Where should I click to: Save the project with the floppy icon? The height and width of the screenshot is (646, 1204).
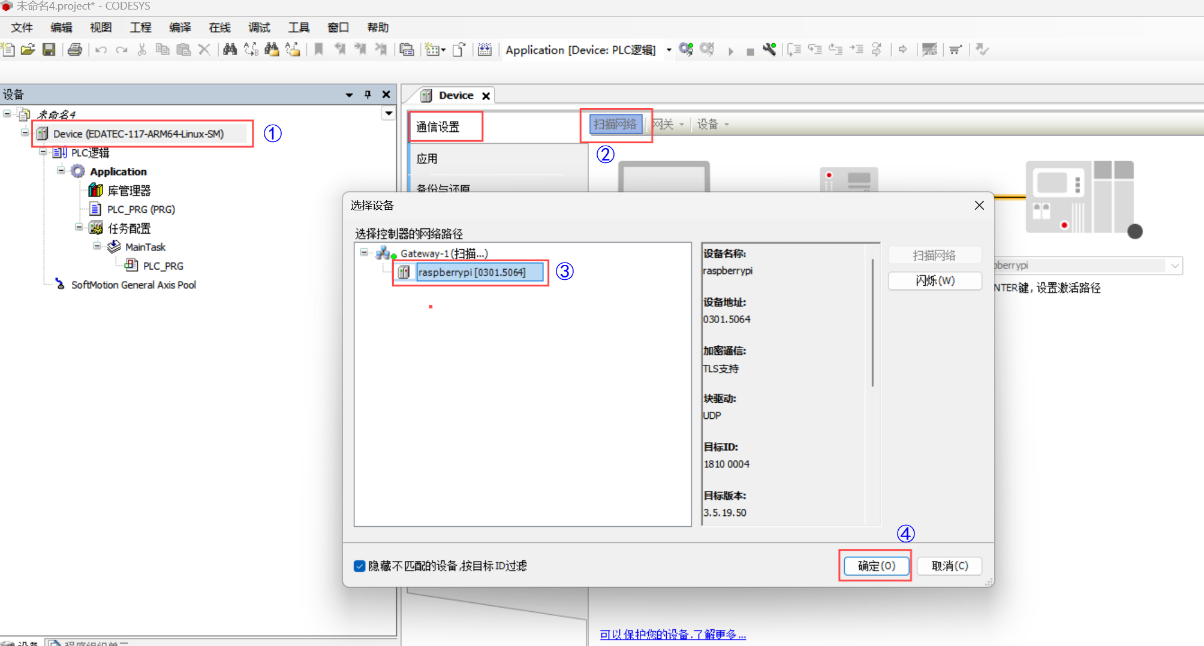coord(49,50)
